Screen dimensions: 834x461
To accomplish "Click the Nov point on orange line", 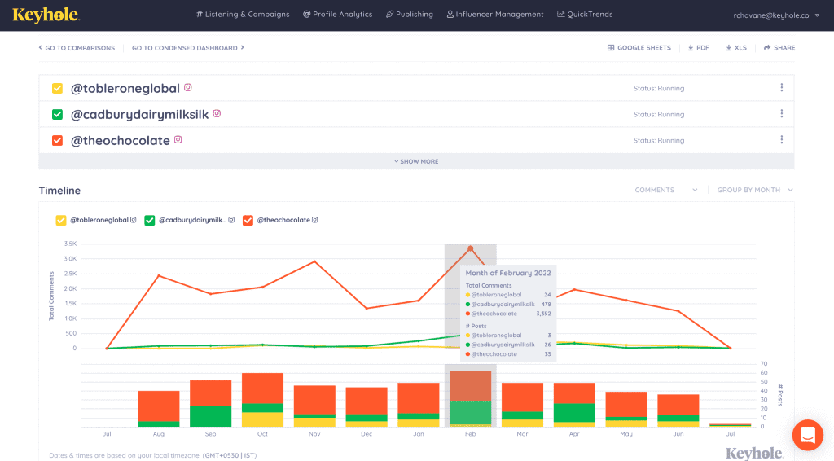I will click(x=315, y=261).
